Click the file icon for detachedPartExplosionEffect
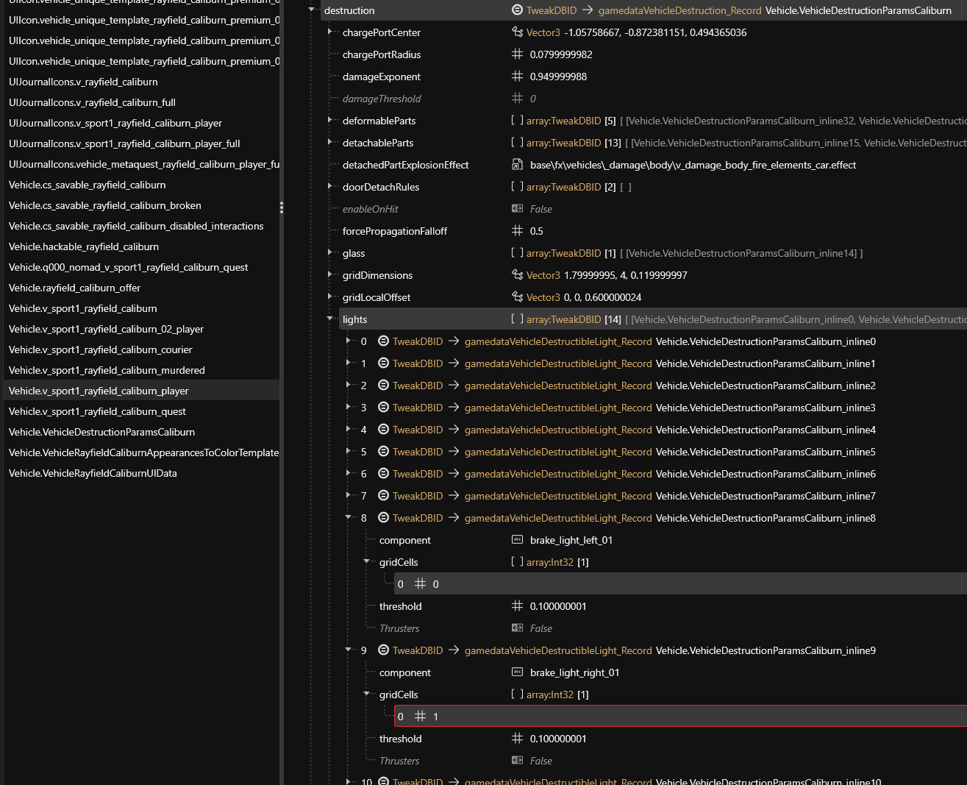The height and width of the screenshot is (785, 967). pos(517,165)
